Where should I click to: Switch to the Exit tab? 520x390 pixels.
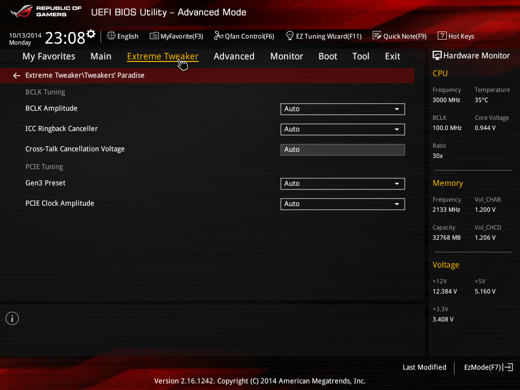(x=393, y=56)
